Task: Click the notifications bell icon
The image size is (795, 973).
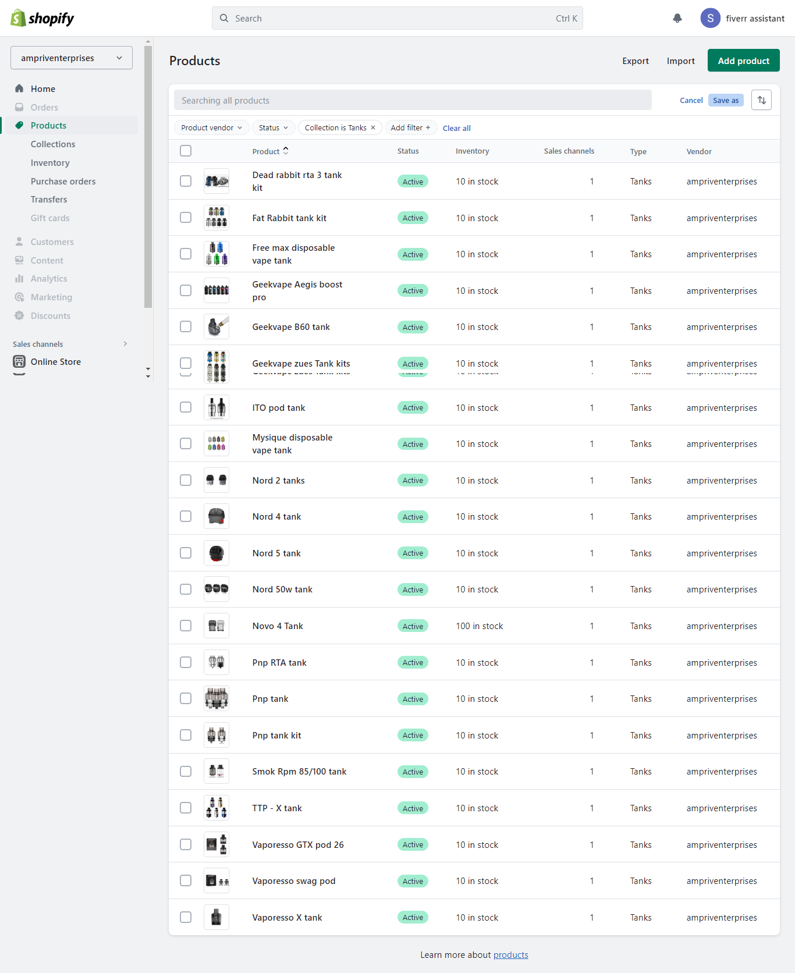Action: [677, 18]
